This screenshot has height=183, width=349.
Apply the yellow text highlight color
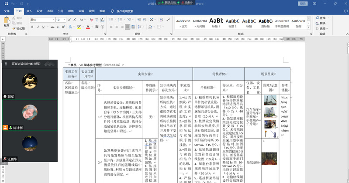click(x=79, y=27)
